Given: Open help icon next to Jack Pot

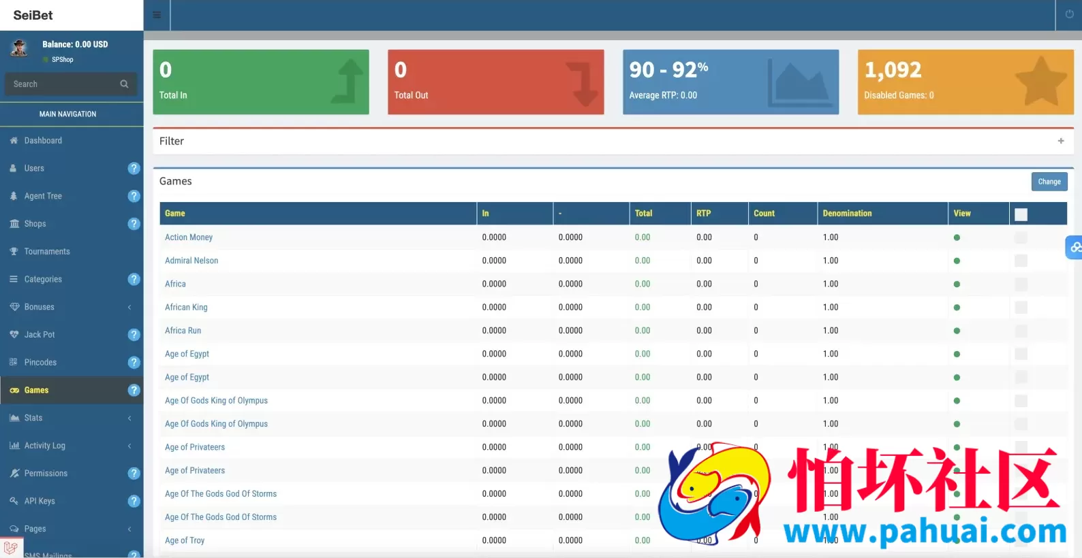Looking at the screenshot, I should coord(134,335).
